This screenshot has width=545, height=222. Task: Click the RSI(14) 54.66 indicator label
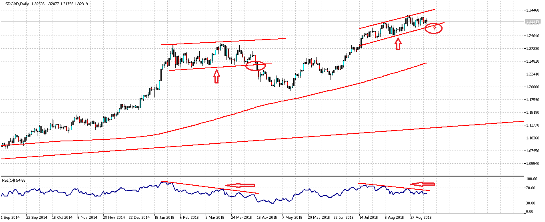click(14, 180)
